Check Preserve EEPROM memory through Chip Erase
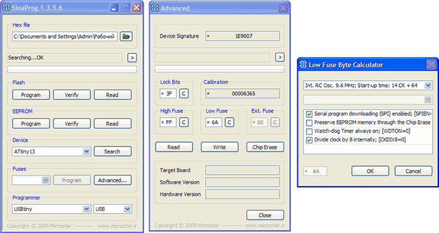The width and height of the screenshot is (439, 233). pos(309,123)
